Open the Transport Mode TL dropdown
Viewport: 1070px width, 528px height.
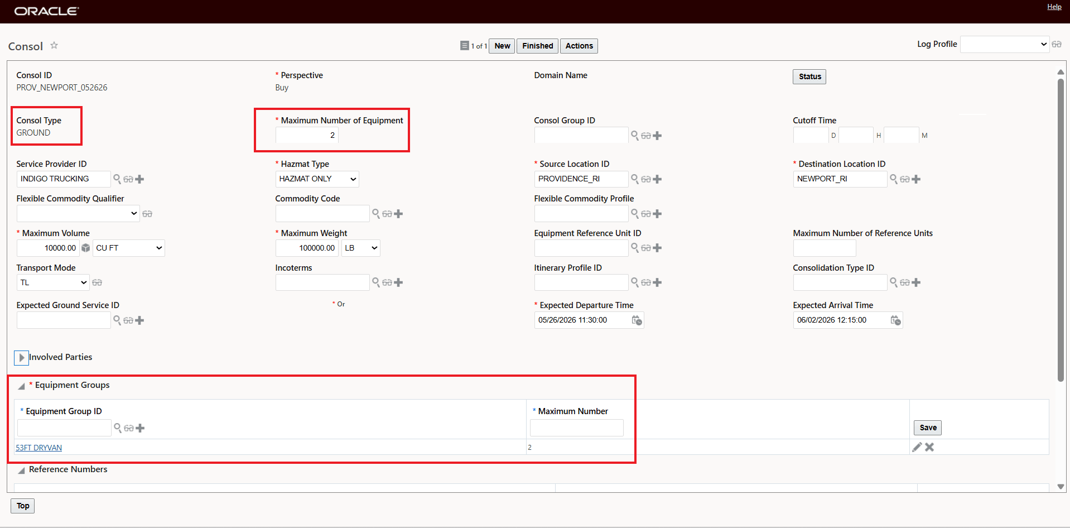[53, 282]
